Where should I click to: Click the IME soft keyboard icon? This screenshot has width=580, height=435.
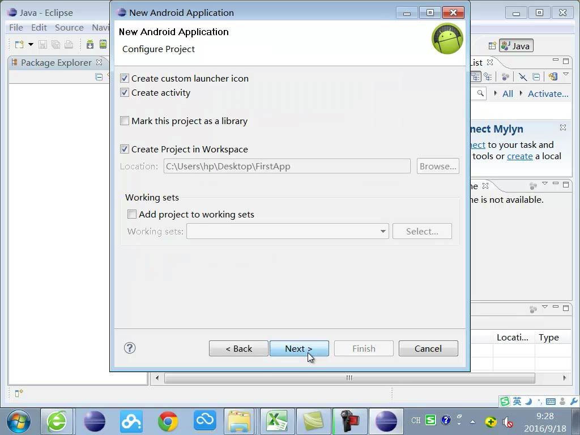(551, 402)
